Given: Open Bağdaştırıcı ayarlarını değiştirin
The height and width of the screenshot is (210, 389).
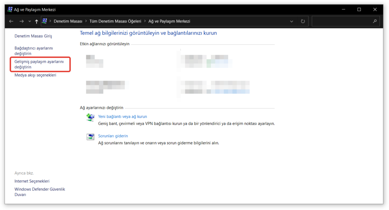Looking at the screenshot, I should pyautogui.click(x=34, y=51).
